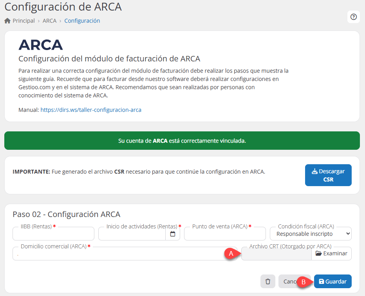Screen dimensions: 365x296
Task: Click the Inicio de actividades date field
Action: [x=132, y=234]
